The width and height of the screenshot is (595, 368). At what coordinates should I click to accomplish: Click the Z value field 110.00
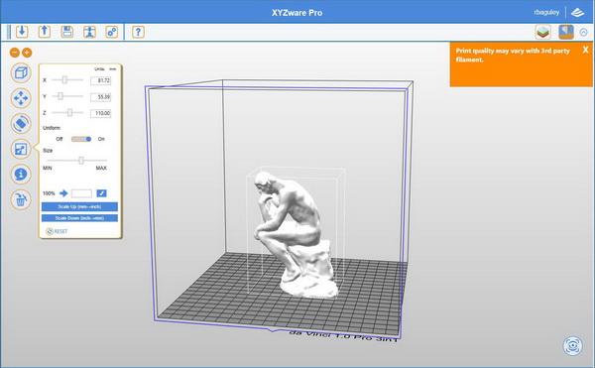point(100,113)
